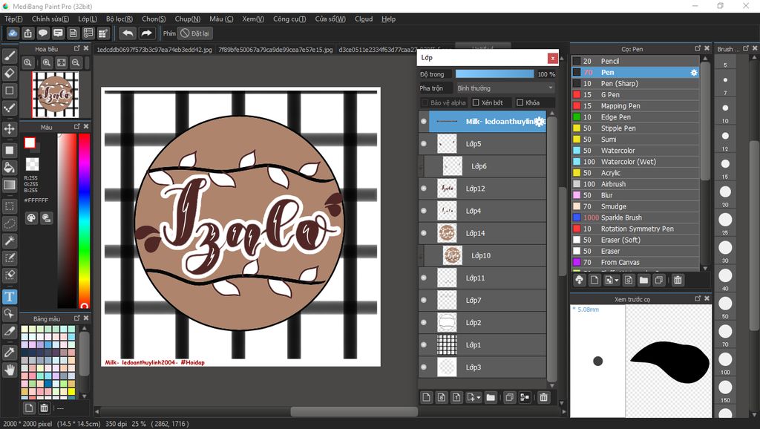
Task: Open settings gear for Pen brush
Action: click(694, 72)
